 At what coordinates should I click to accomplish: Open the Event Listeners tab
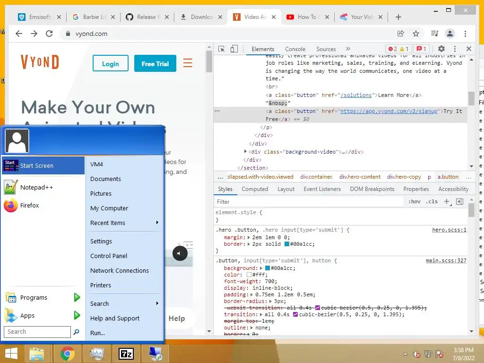click(x=322, y=189)
